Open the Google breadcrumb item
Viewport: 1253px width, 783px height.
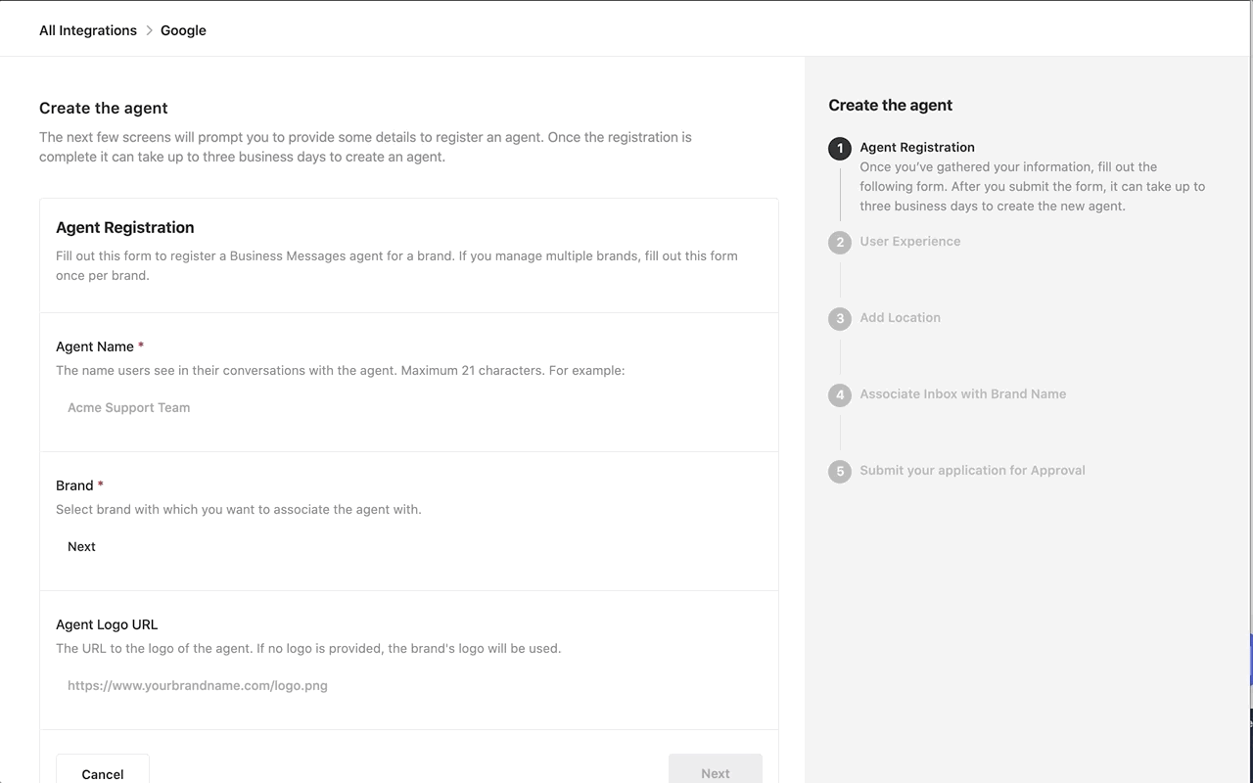tap(183, 30)
